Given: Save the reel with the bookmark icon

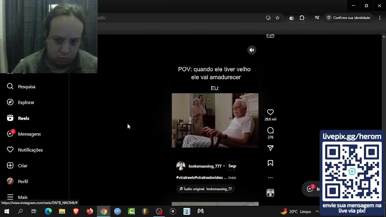Looking at the screenshot, I should [x=270, y=163].
